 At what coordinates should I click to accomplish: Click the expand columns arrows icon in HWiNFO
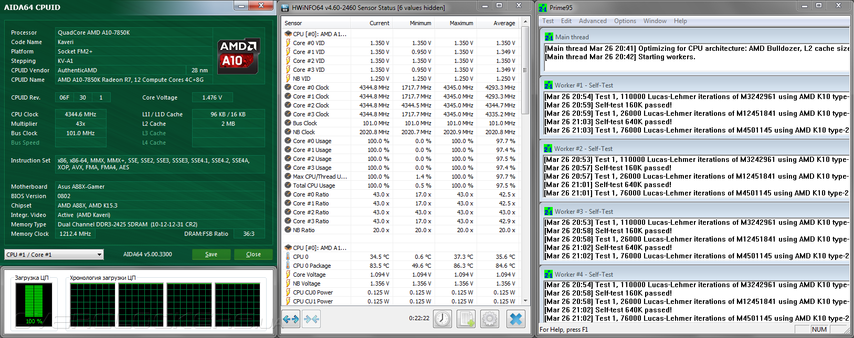(291, 319)
